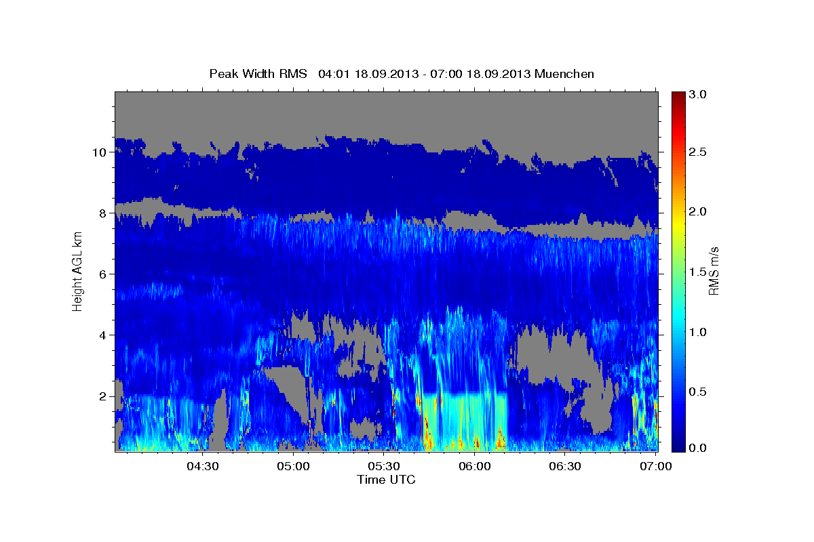814x542 pixels.
Task: Click the dark red top of colorbar
Action: click(x=678, y=97)
